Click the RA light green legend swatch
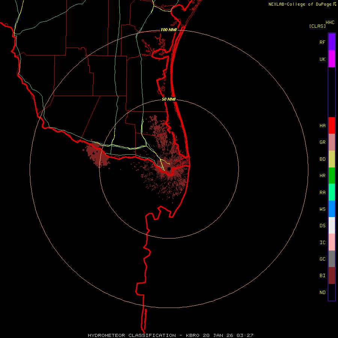The height and width of the screenshot is (338, 338). click(x=332, y=192)
